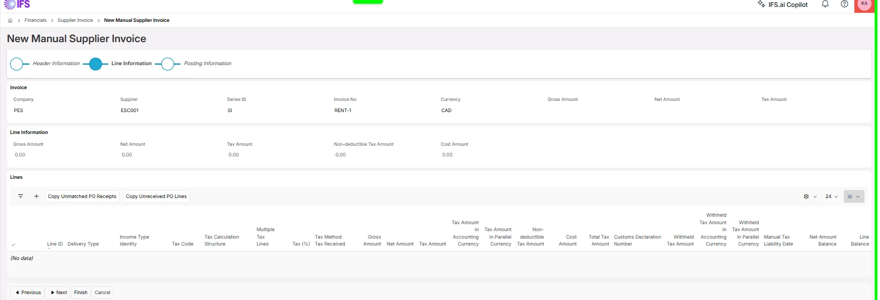Click Copy Unmatched PO Receipts
Viewport: 880px width, 300px height.
pos(82,196)
